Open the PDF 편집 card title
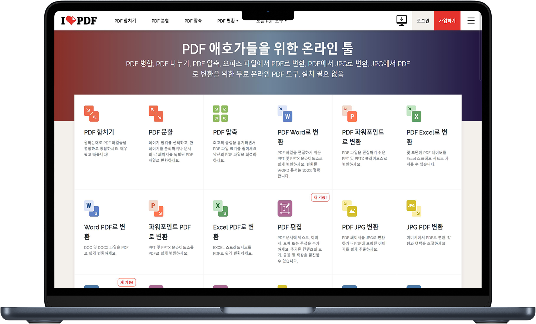Image resolution: width=536 pixels, height=324 pixels. (289, 227)
